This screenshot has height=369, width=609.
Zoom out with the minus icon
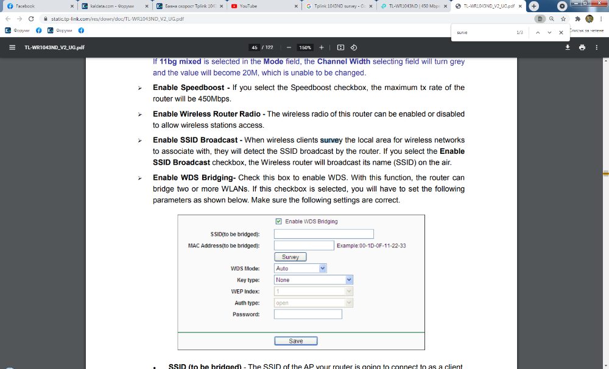(289, 47)
